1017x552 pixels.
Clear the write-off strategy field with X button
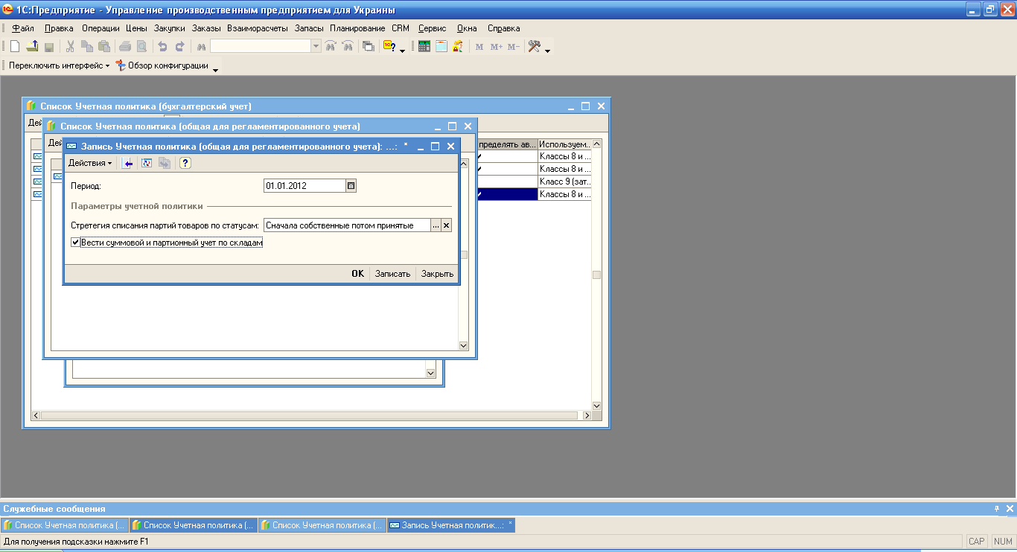[447, 225]
